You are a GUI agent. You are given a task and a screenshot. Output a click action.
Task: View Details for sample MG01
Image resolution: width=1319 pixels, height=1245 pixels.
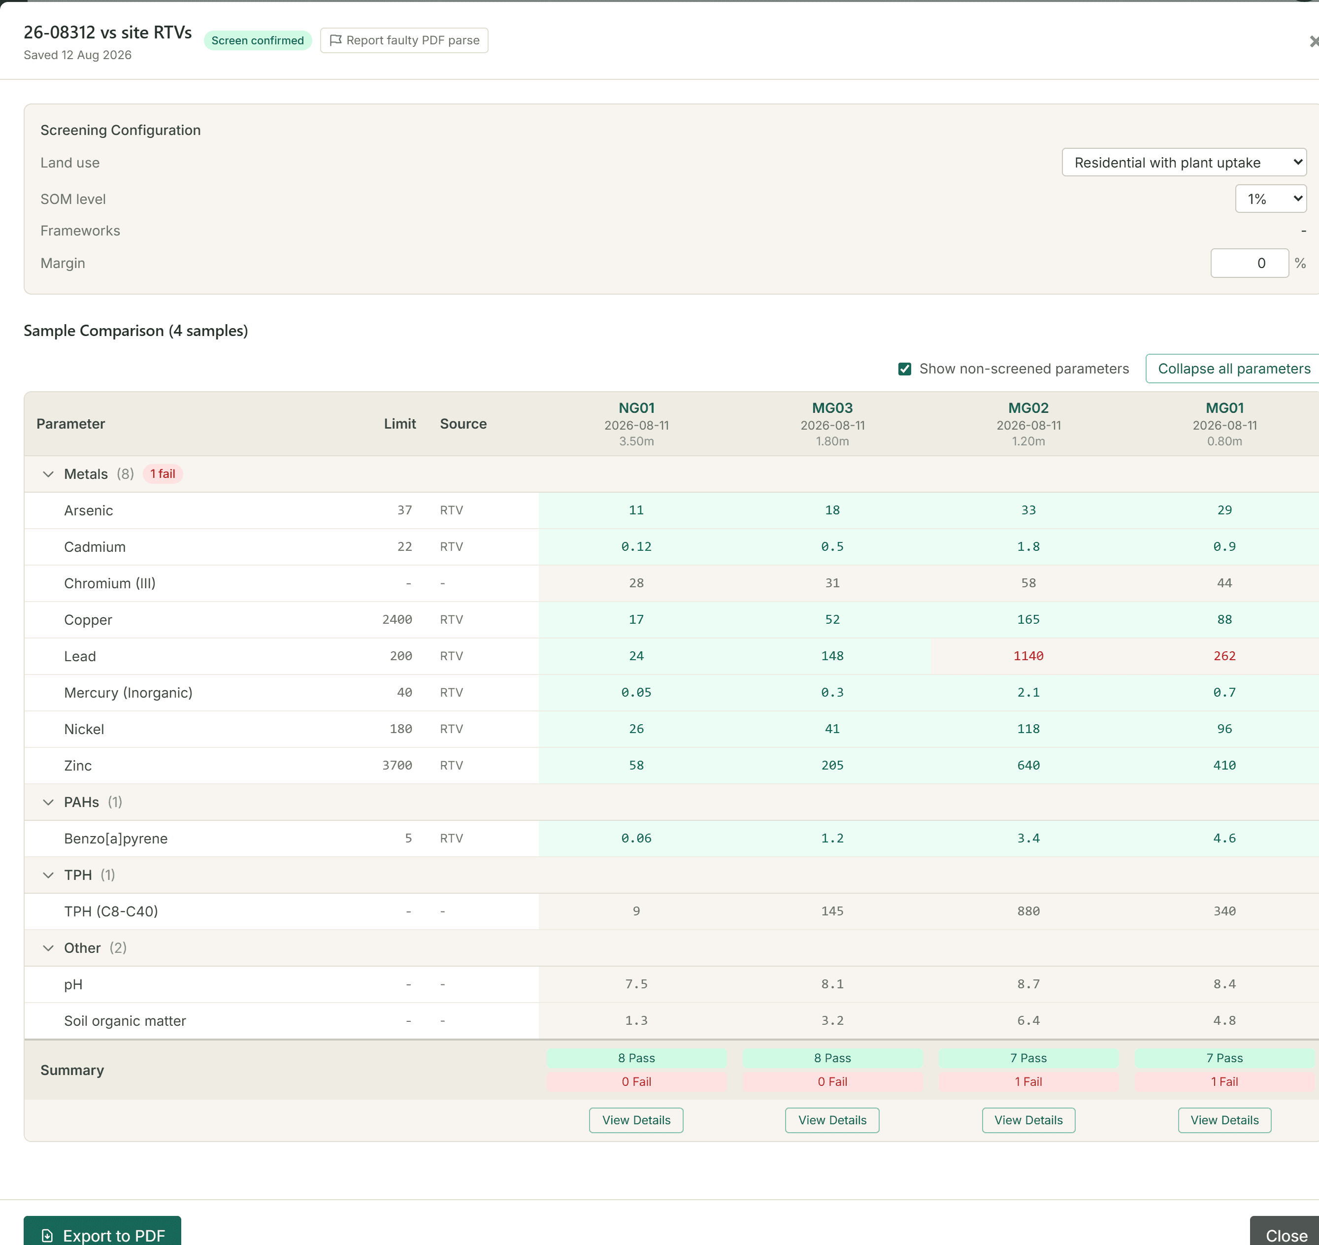click(x=1224, y=1120)
